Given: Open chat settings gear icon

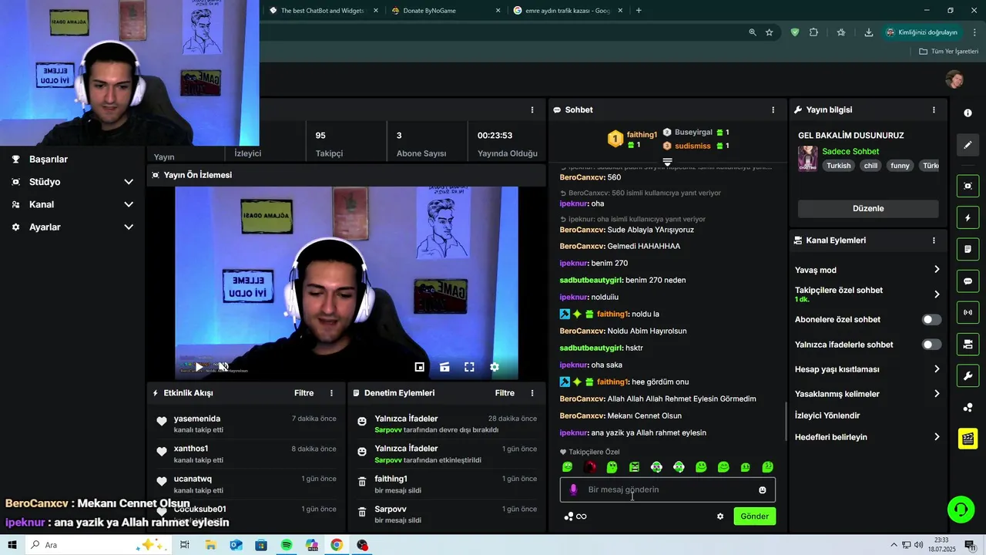Looking at the screenshot, I should coord(720,516).
